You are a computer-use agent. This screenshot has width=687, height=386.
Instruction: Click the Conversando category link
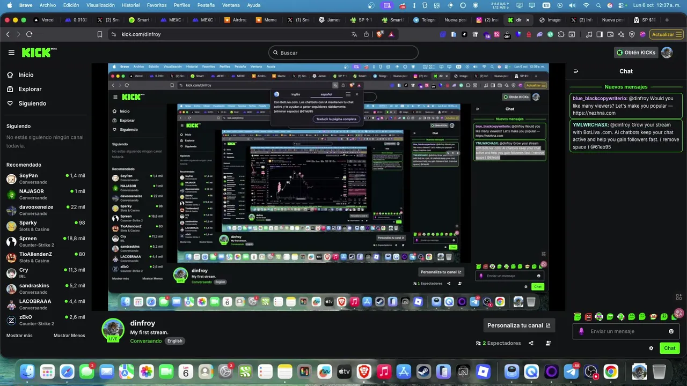[x=145, y=341]
